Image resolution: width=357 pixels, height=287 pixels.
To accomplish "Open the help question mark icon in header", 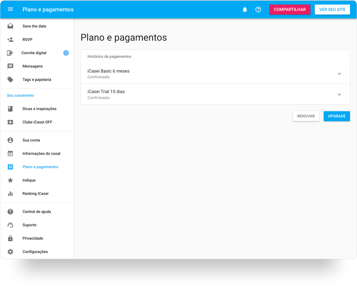I will point(258,9).
